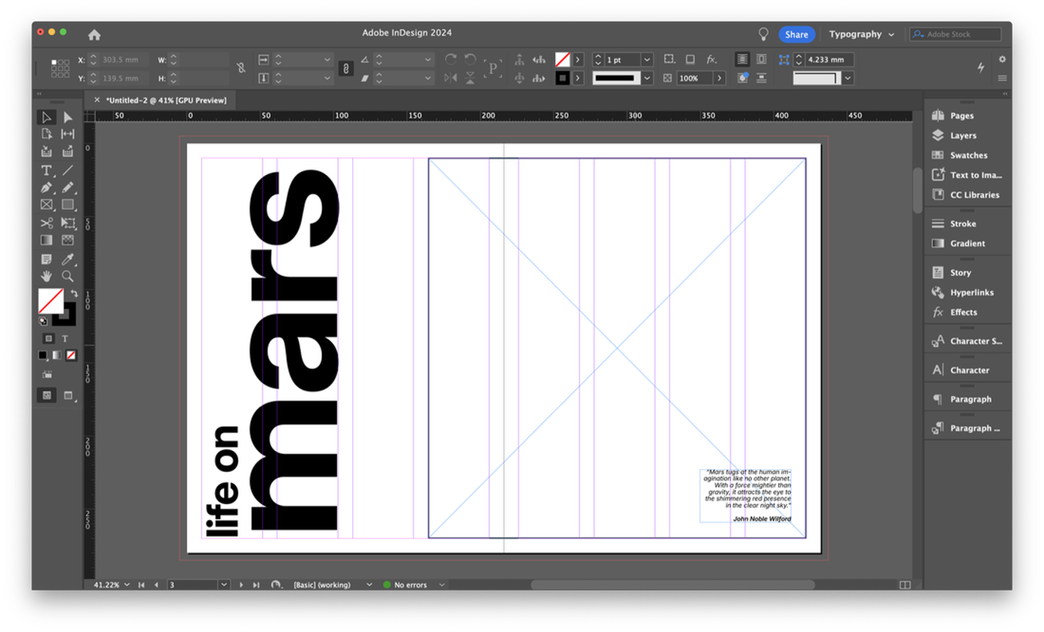Swap fill and stroke arrows
1044x632 pixels.
74,293
